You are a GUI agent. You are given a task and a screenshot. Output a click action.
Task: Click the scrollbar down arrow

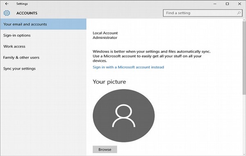(x=244, y=154)
